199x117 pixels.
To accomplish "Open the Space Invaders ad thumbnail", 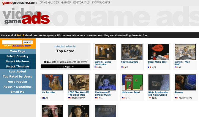I will [x=132, y=52].
